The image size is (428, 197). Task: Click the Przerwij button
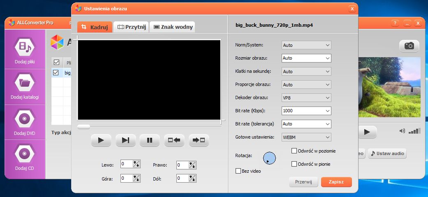[303, 182]
